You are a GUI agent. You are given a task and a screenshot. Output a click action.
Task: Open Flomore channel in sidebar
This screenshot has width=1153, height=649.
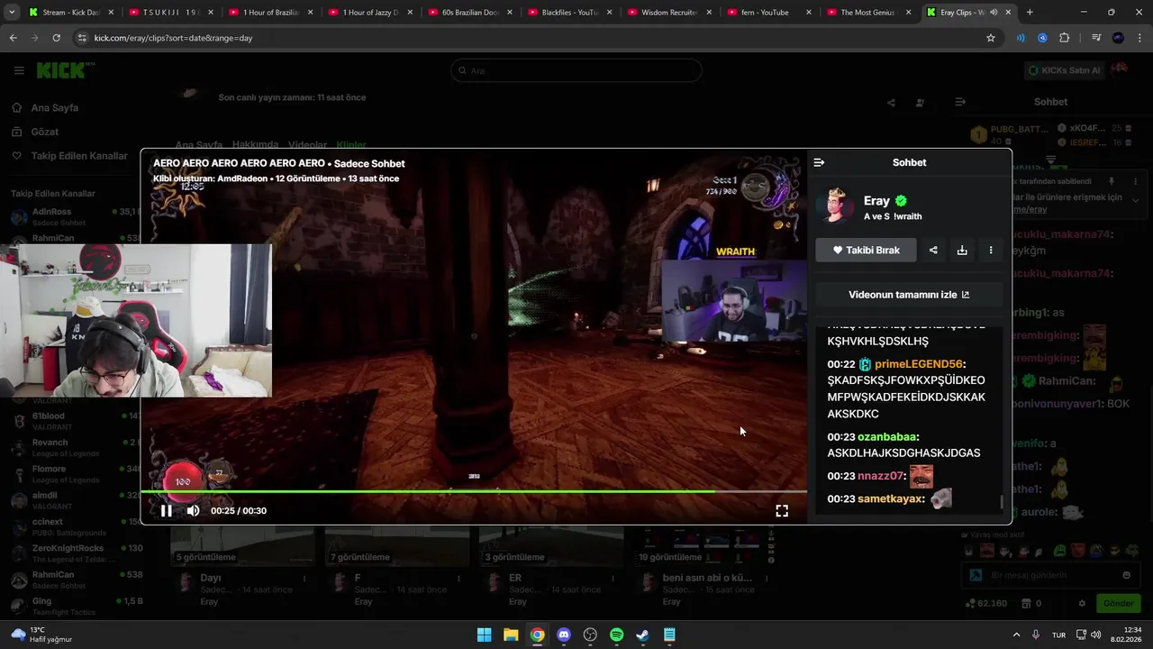[77, 474]
